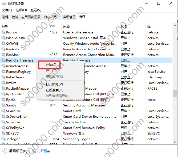Click the rdxgroup group cell
The height and width of the screenshot is (157, 178).
pos(155,77)
